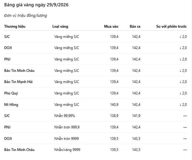This screenshot has width=192, height=160.
Task: Click sell price 141,9 in SJC ring row
Action: pos(136,116)
